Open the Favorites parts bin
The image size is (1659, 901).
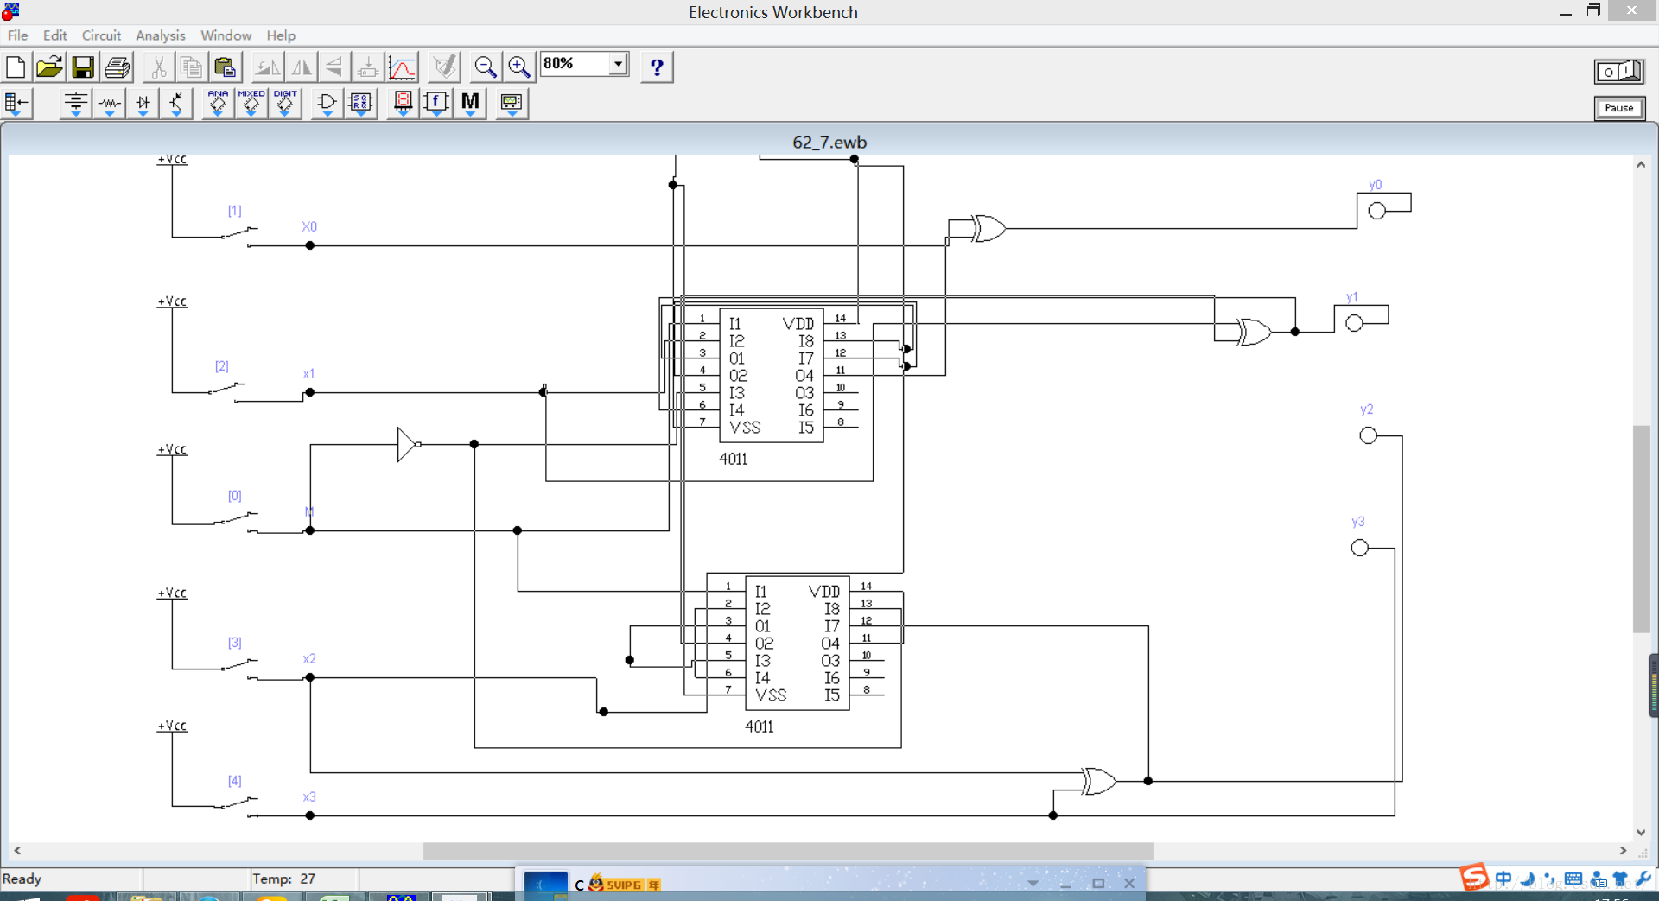point(16,104)
